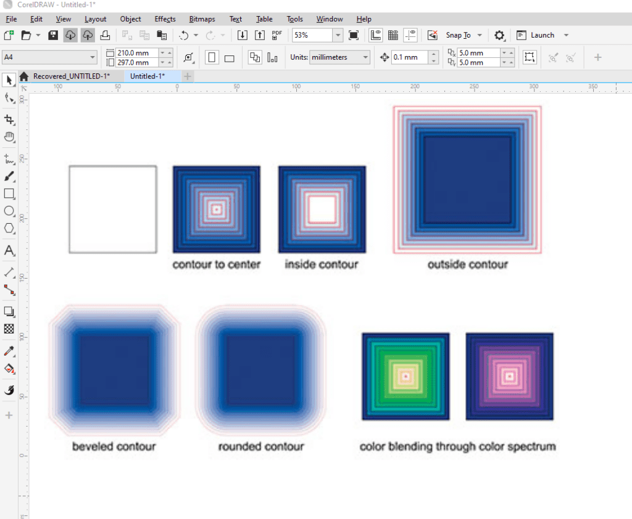
Task: Click the Save icon in toolbar
Action: pyautogui.click(x=54, y=35)
